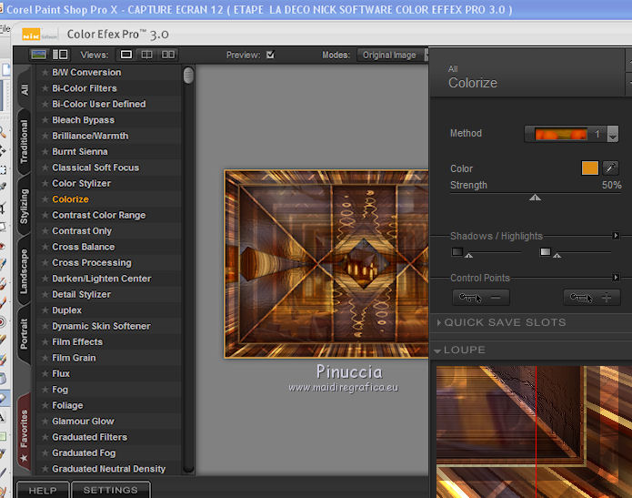
Task: Select split preview view icon
Action: 146,55
